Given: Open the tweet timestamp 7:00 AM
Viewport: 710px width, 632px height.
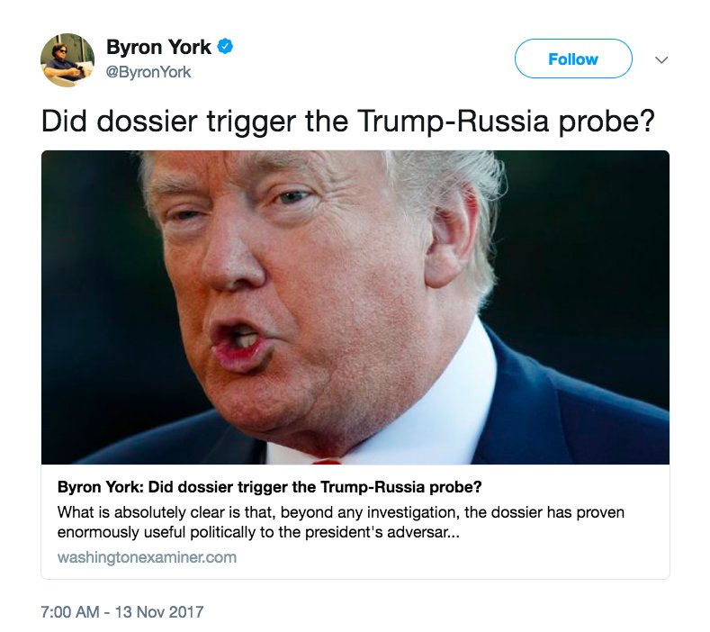Looking at the screenshot, I should (x=69, y=611).
